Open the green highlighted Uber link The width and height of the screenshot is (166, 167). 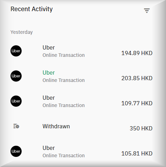tap(48, 73)
